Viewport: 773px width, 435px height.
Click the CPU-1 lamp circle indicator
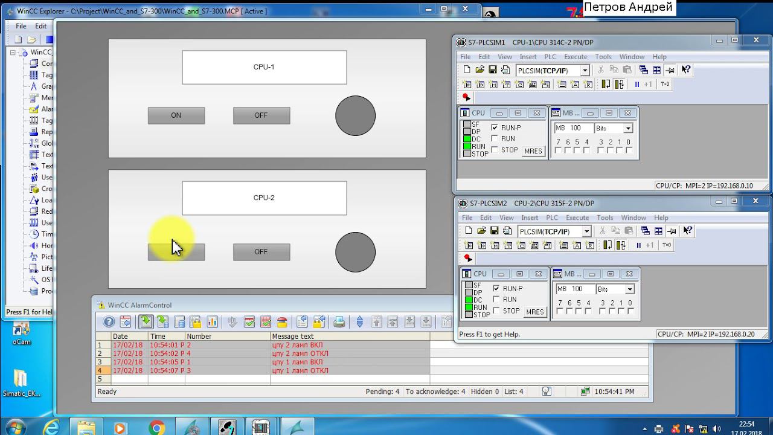(356, 115)
